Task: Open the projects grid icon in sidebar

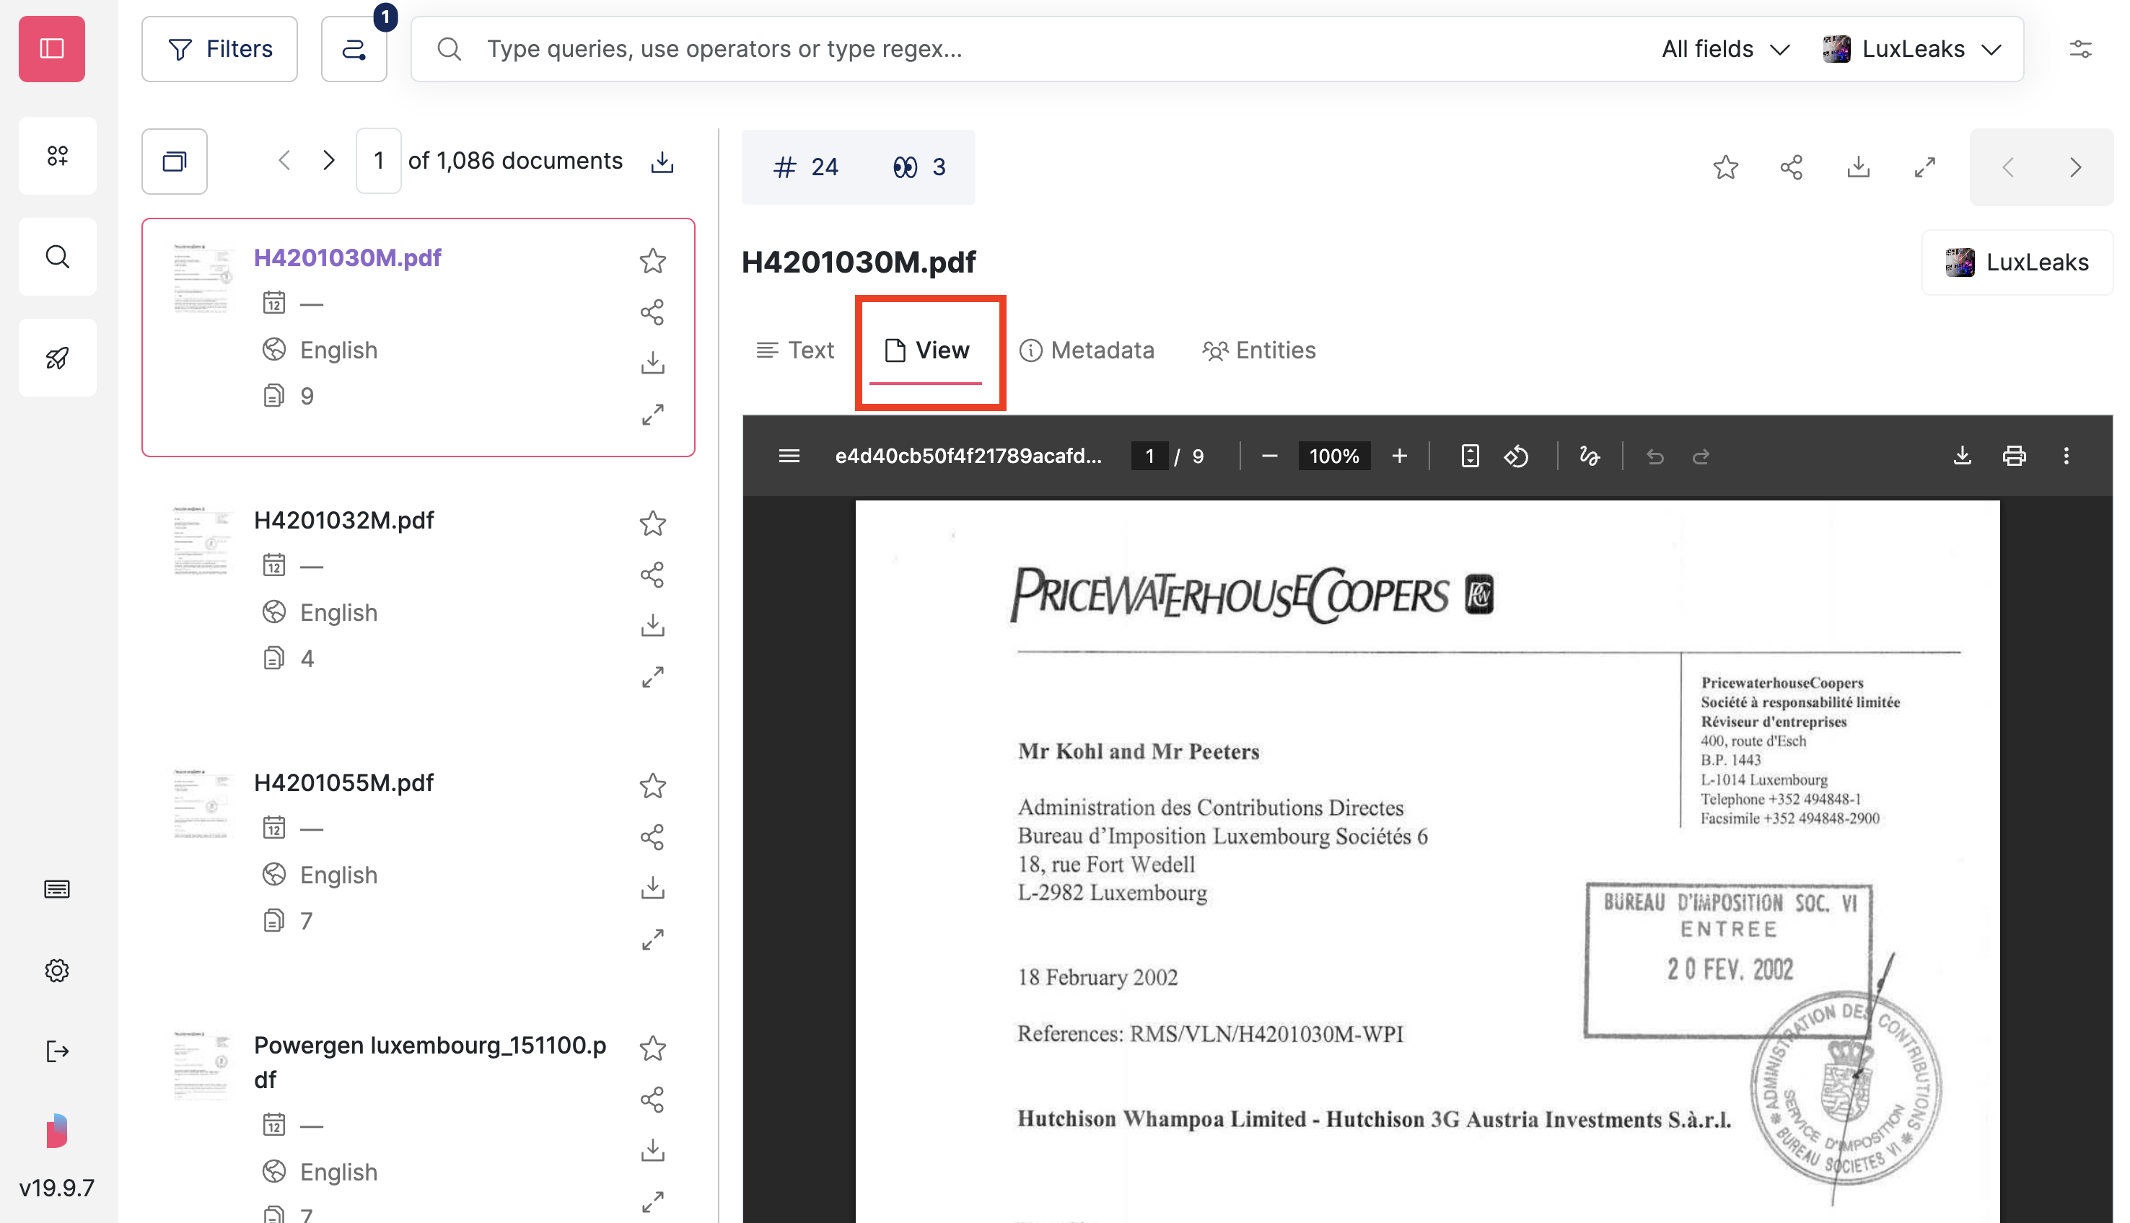Action: point(57,155)
